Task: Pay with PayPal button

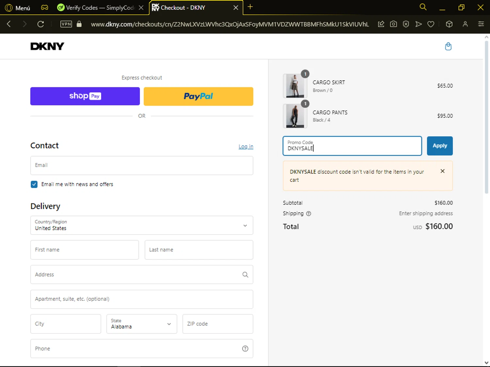Action: pos(198,96)
